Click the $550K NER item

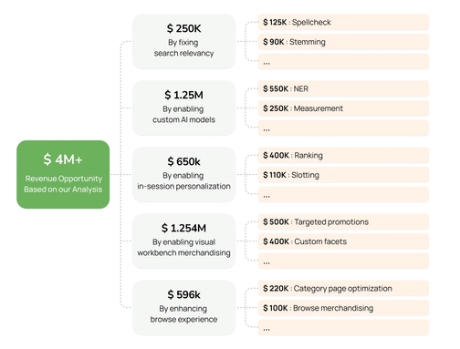pos(343,88)
